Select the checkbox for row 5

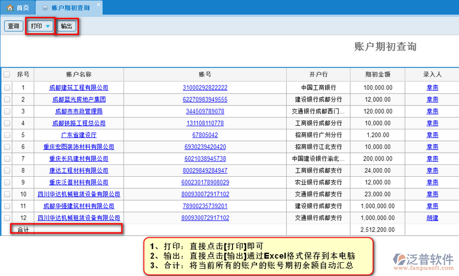7,135
